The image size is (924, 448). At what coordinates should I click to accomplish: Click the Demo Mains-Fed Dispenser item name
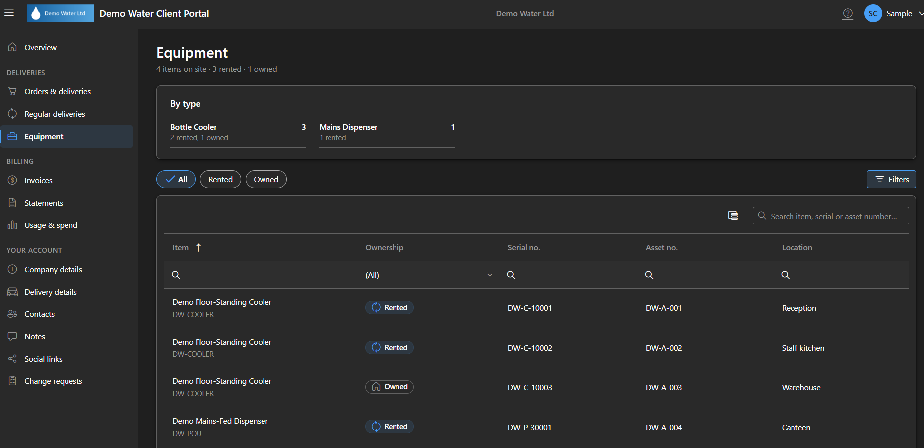pyautogui.click(x=220, y=421)
